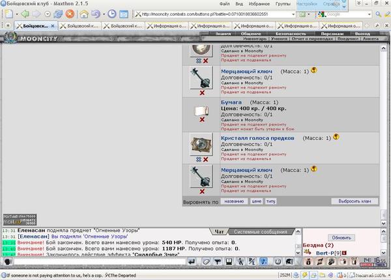Click gold coin icon beside Кристалл голоса предков
Image resolution: width=391 pixels, height=280 pixels.
pos(336,137)
